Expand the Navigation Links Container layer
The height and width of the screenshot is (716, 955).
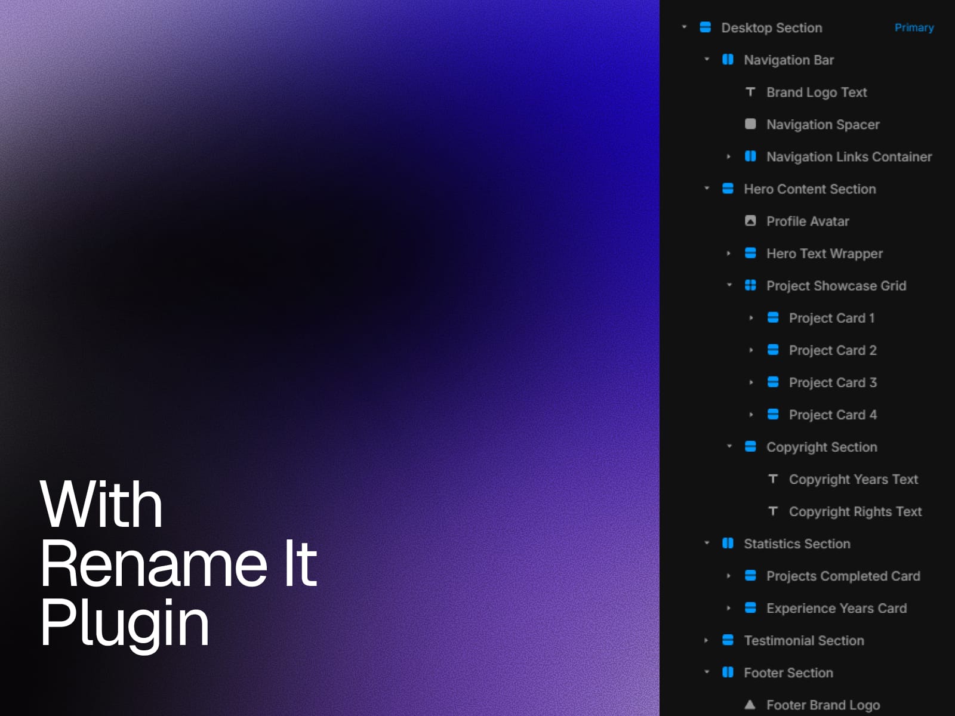coord(729,156)
